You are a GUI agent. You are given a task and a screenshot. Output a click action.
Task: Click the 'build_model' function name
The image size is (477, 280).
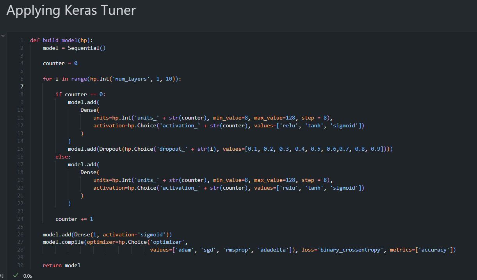pyautogui.click(x=60, y=40)
